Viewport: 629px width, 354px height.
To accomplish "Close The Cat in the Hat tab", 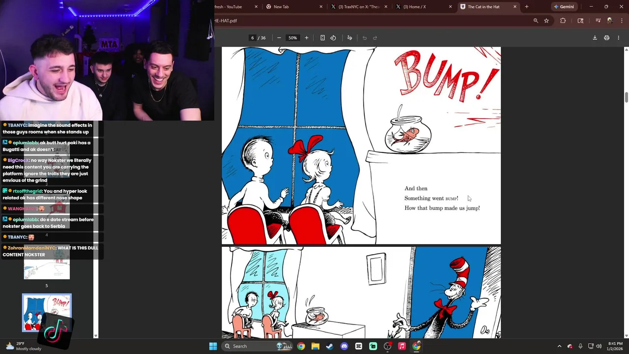I will tap(515, 7).
